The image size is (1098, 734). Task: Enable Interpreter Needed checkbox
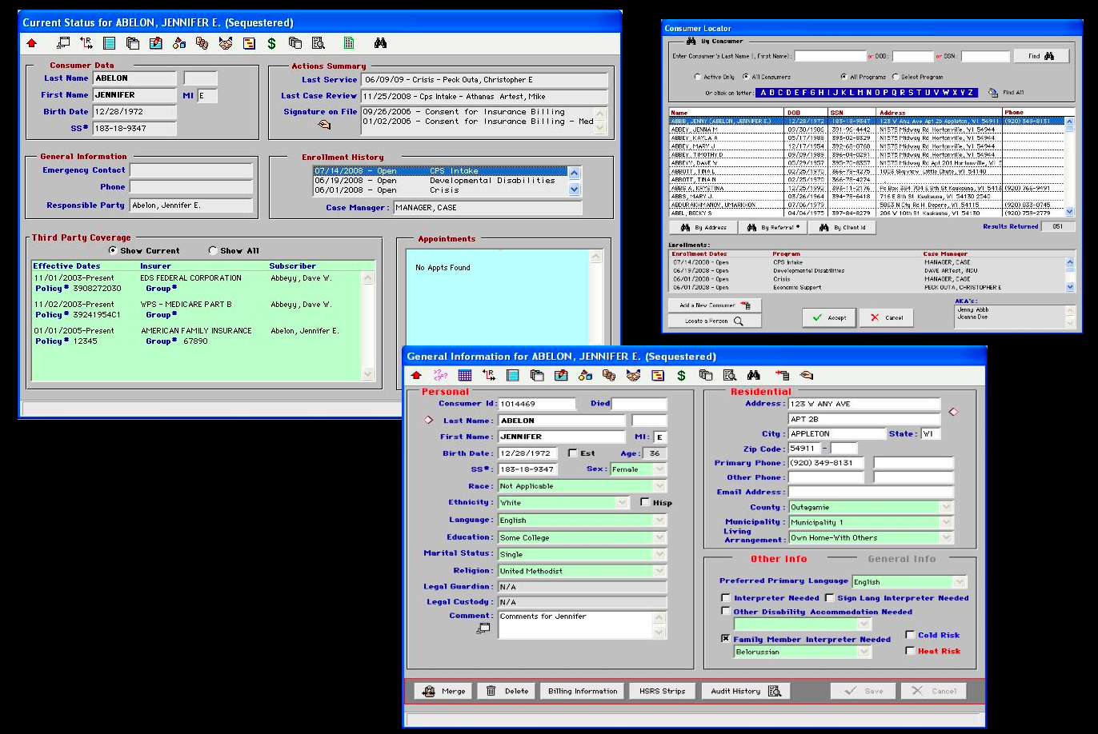(726, 598)
